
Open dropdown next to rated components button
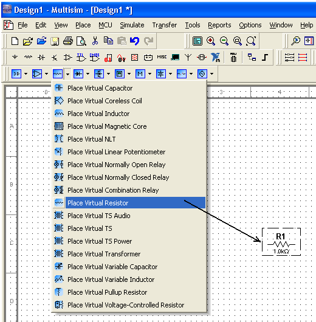pyautogui.click(x=191, y=74)
